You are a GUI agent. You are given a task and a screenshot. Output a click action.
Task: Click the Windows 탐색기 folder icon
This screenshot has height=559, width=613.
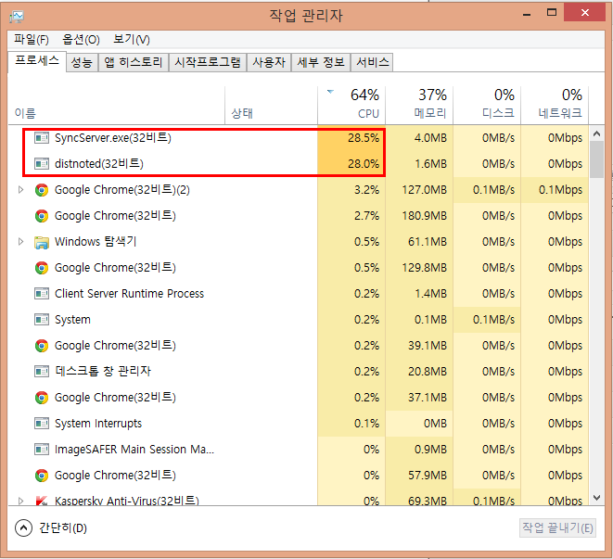pos(42,242)
